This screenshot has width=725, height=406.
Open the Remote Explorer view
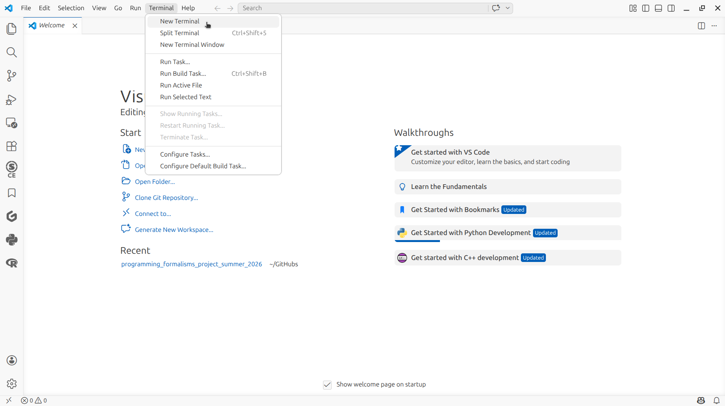[x=12, y=123]
